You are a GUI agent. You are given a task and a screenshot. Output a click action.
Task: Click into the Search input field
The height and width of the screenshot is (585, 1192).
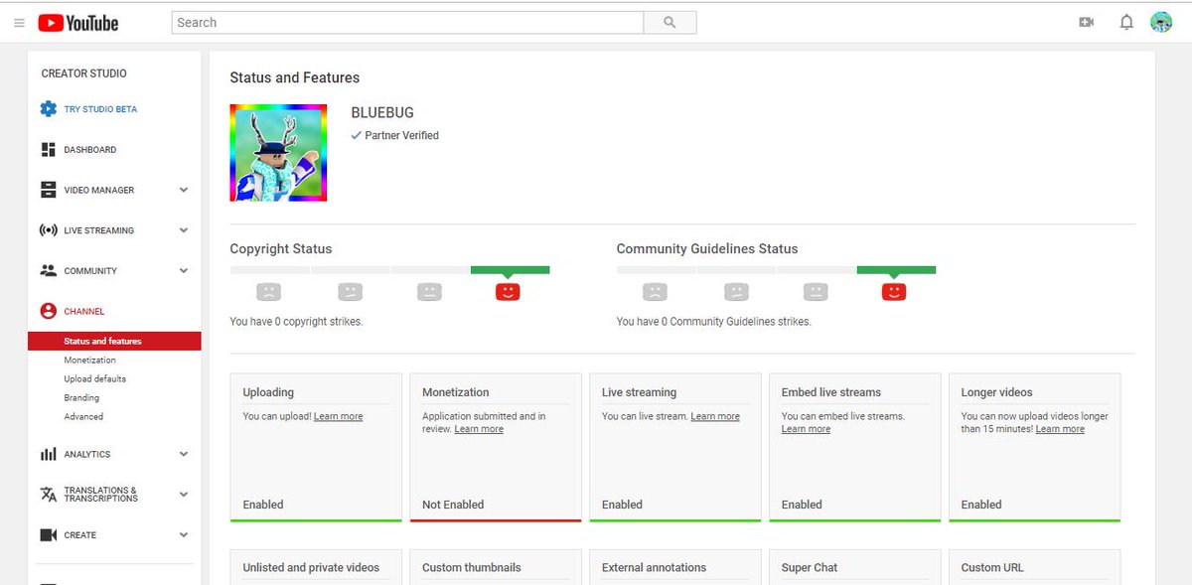click(407, 23)
